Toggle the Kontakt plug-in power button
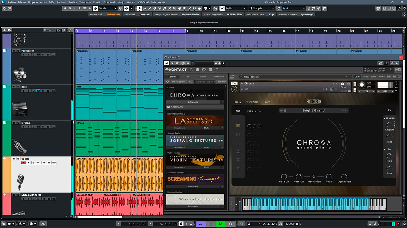Screen dimensions: 407x228 click(x=167, y=63)
